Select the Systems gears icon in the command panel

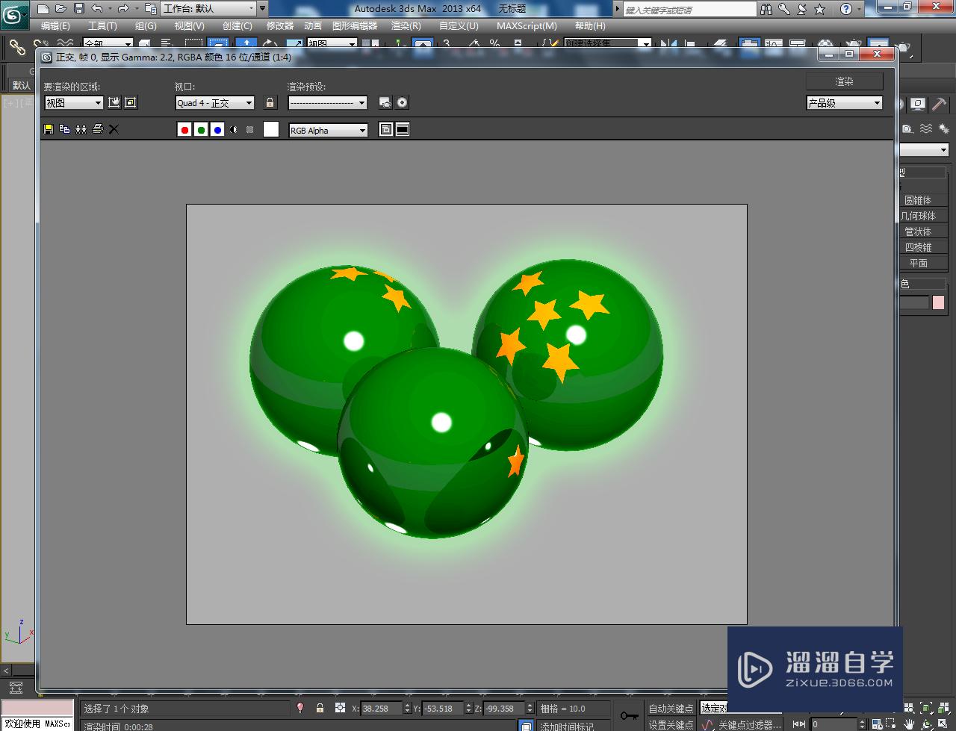(944, 129)
